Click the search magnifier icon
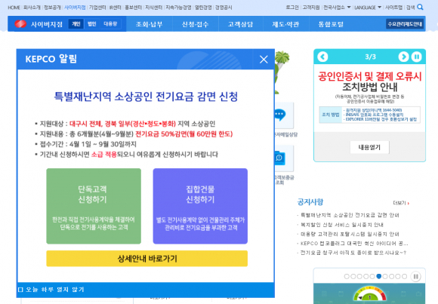Screen dimensions: 438x304 point(420,8)
